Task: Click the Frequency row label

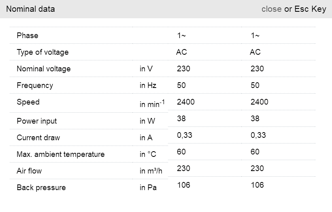Action: pos(35,86)
